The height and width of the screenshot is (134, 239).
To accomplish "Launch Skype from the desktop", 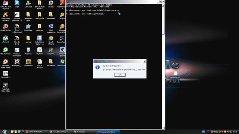I will click(x=17, y=4).
